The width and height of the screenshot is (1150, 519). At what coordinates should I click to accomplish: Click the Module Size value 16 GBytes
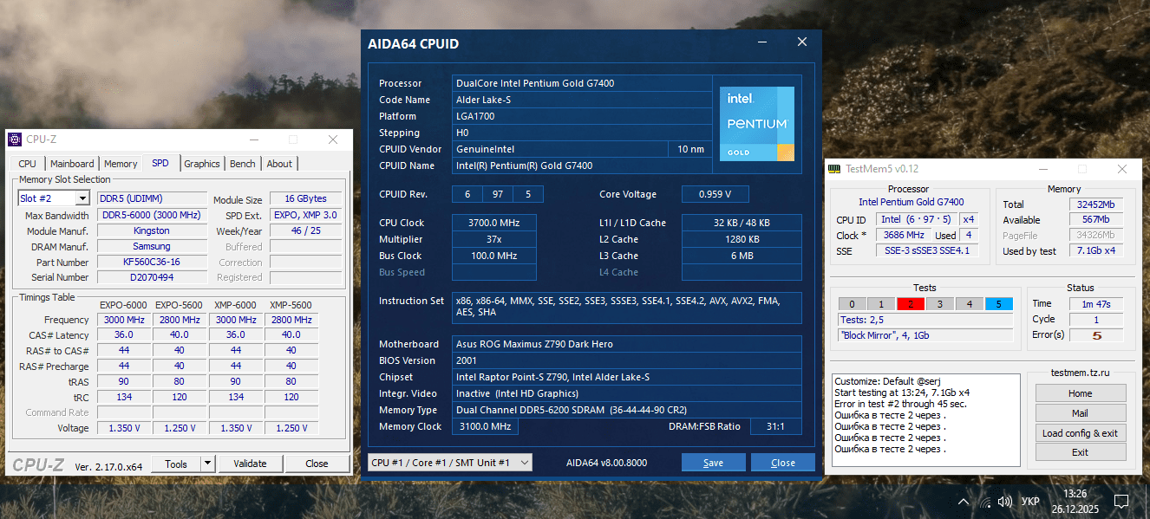[x=306, y=199]
